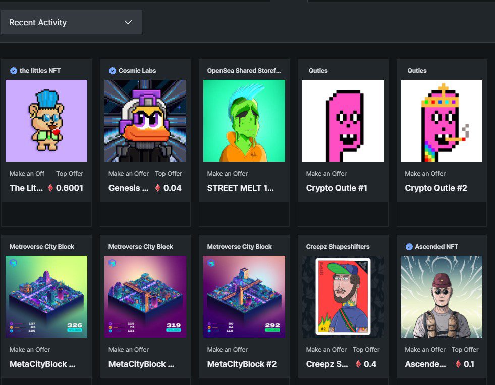This screenshot has height=385, width=495.
Task: Click the 'Crypto Qutie #2' title
Action: (x=436, y=188)
